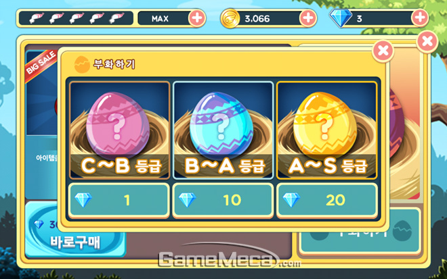
Task: Buy A~S egg for 20 diamonds
Action: (327, 200)
